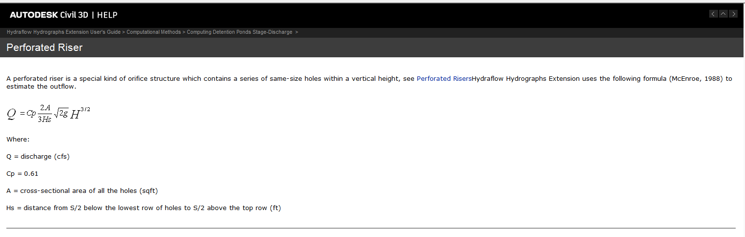Screen dimensions: 745x237
Task: Click the horizontal divider below definitions
Action: pyautogui.click(x=371, y=228)
